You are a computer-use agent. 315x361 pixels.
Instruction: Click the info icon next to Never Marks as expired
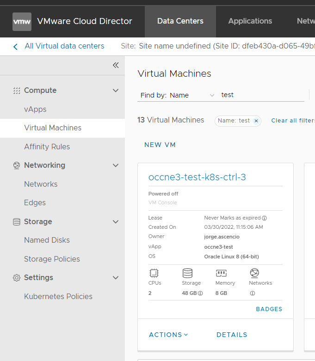point(265,218)
